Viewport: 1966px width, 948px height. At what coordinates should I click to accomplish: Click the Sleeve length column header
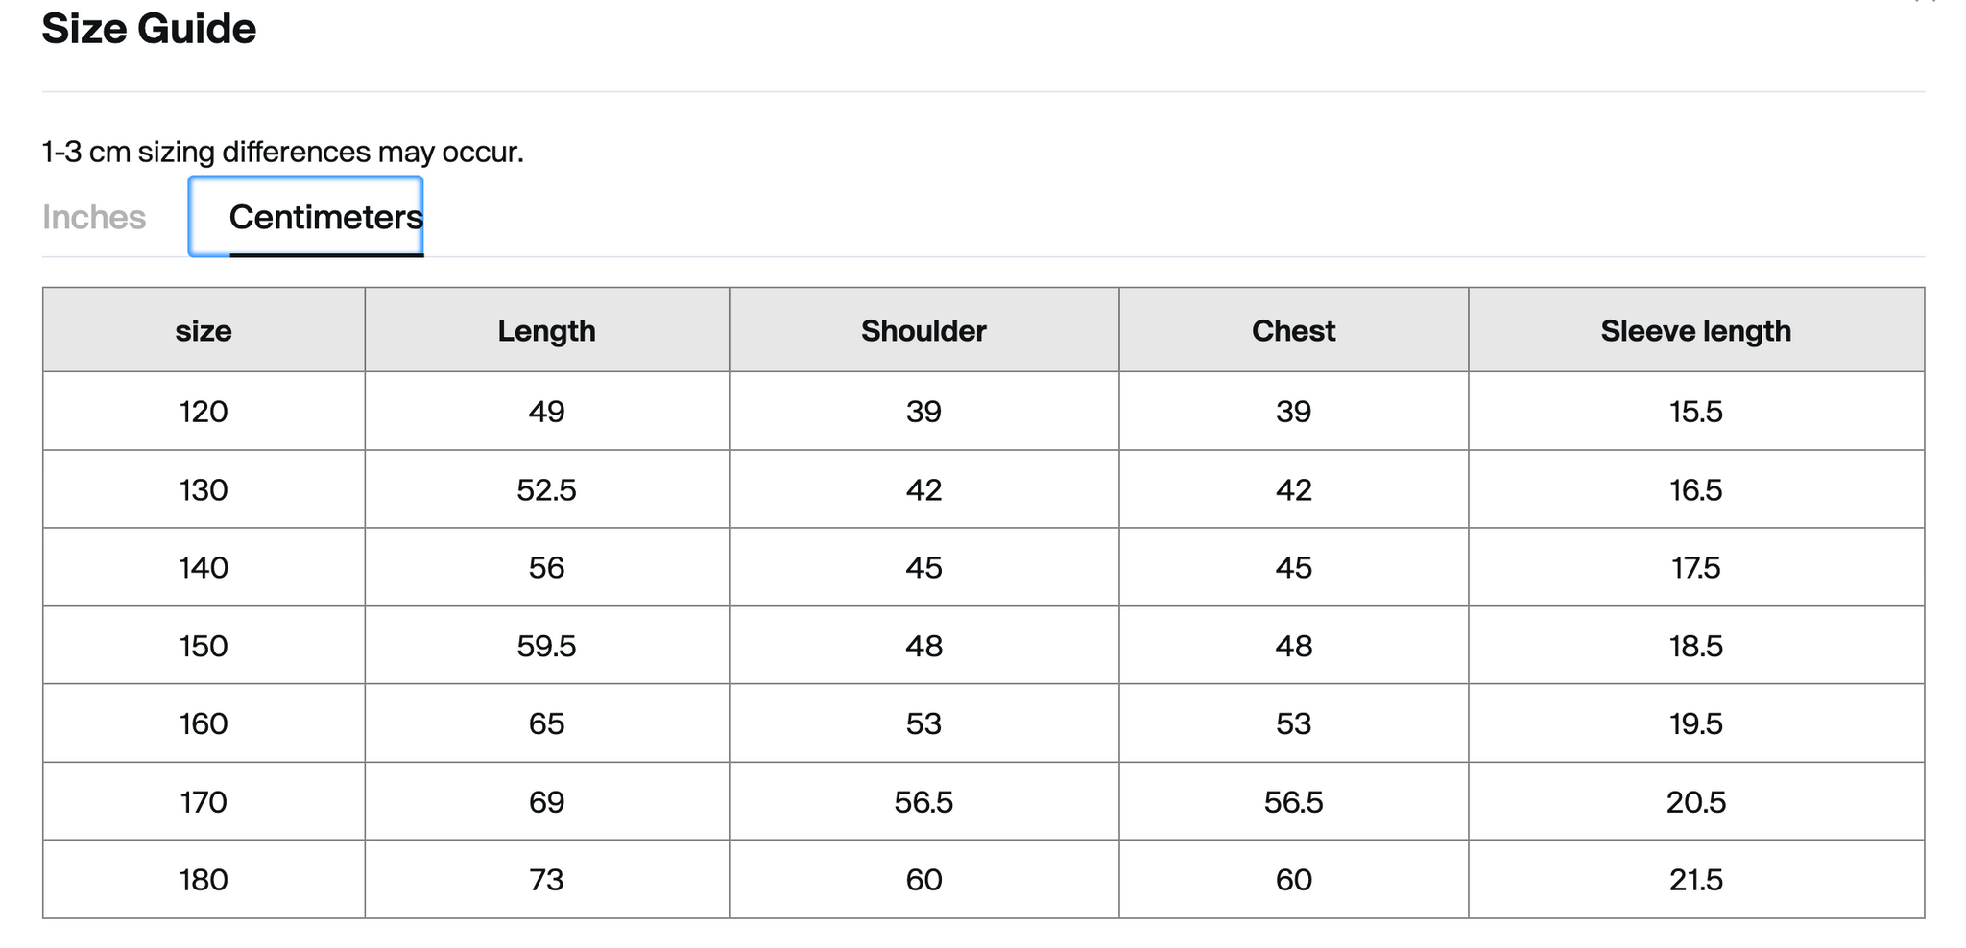1696,330
